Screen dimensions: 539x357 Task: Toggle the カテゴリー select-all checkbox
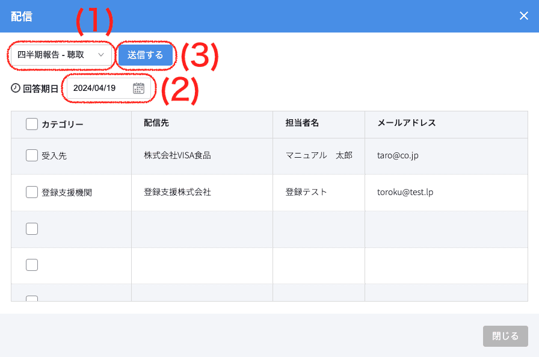click(32, 124)
